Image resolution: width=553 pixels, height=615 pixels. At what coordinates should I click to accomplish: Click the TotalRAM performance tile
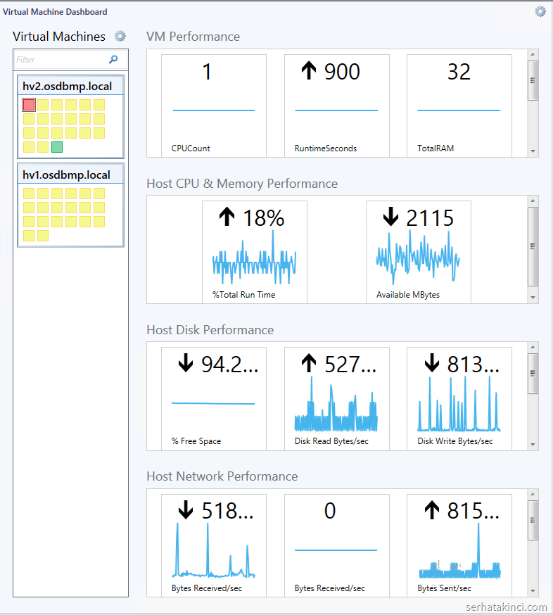pos(459,106)
